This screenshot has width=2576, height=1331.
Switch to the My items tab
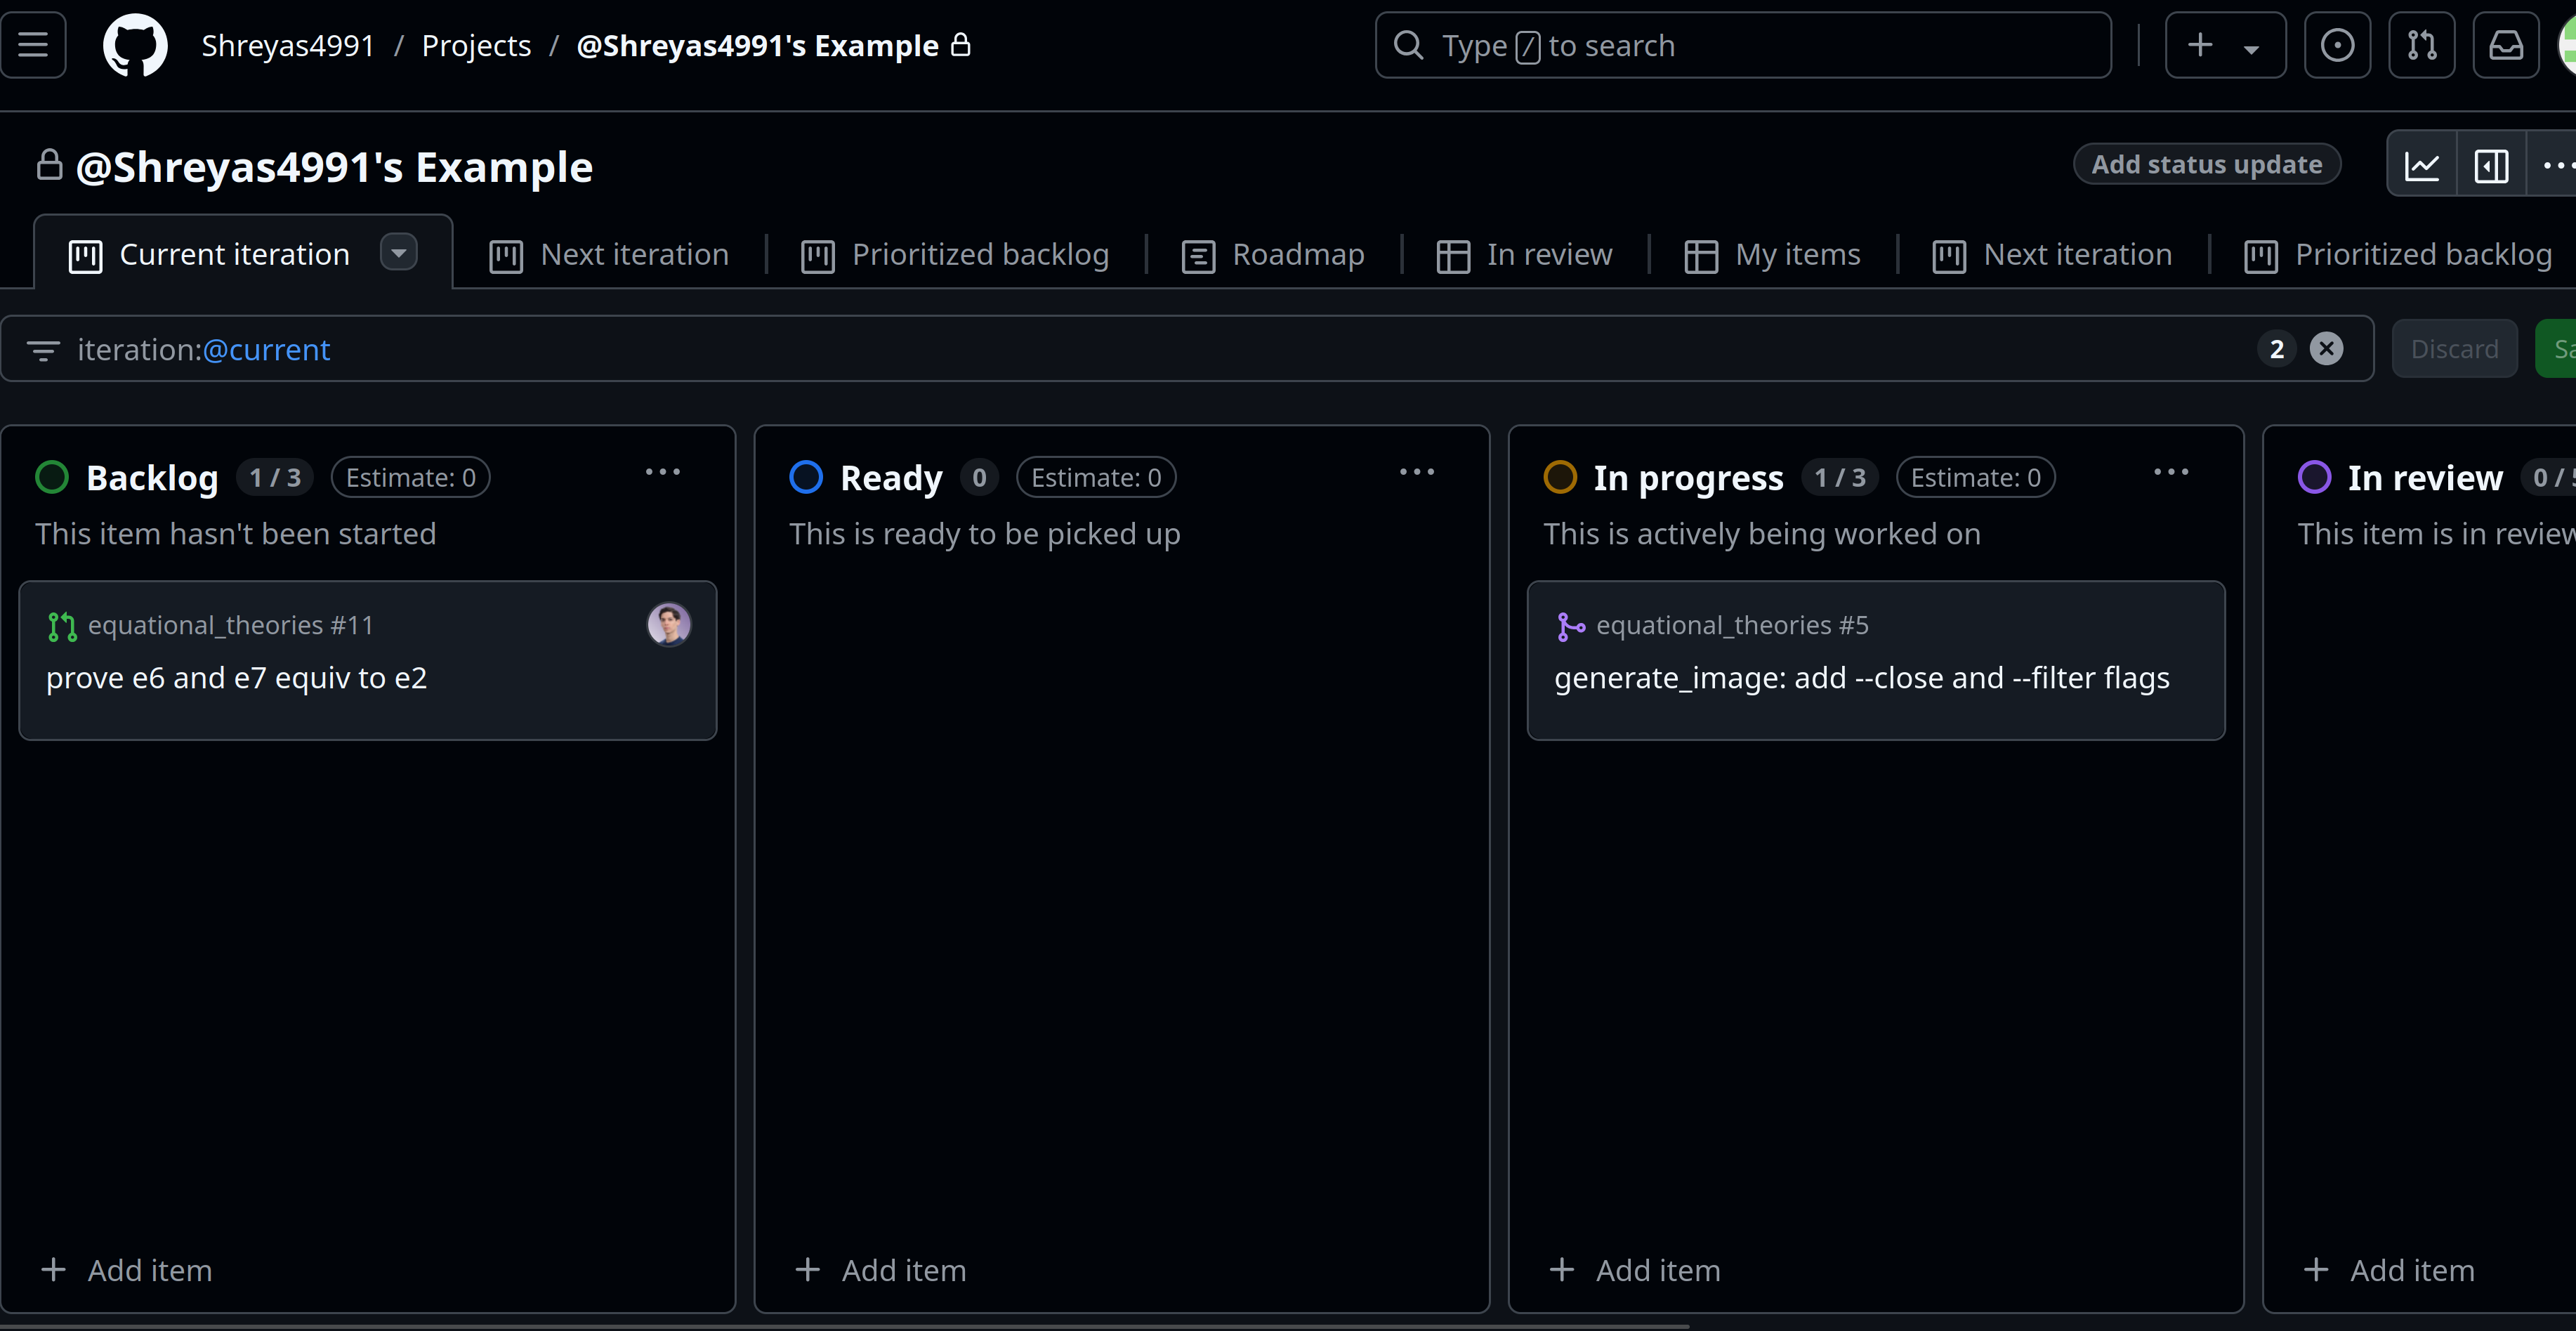[x=1773, y=255]
